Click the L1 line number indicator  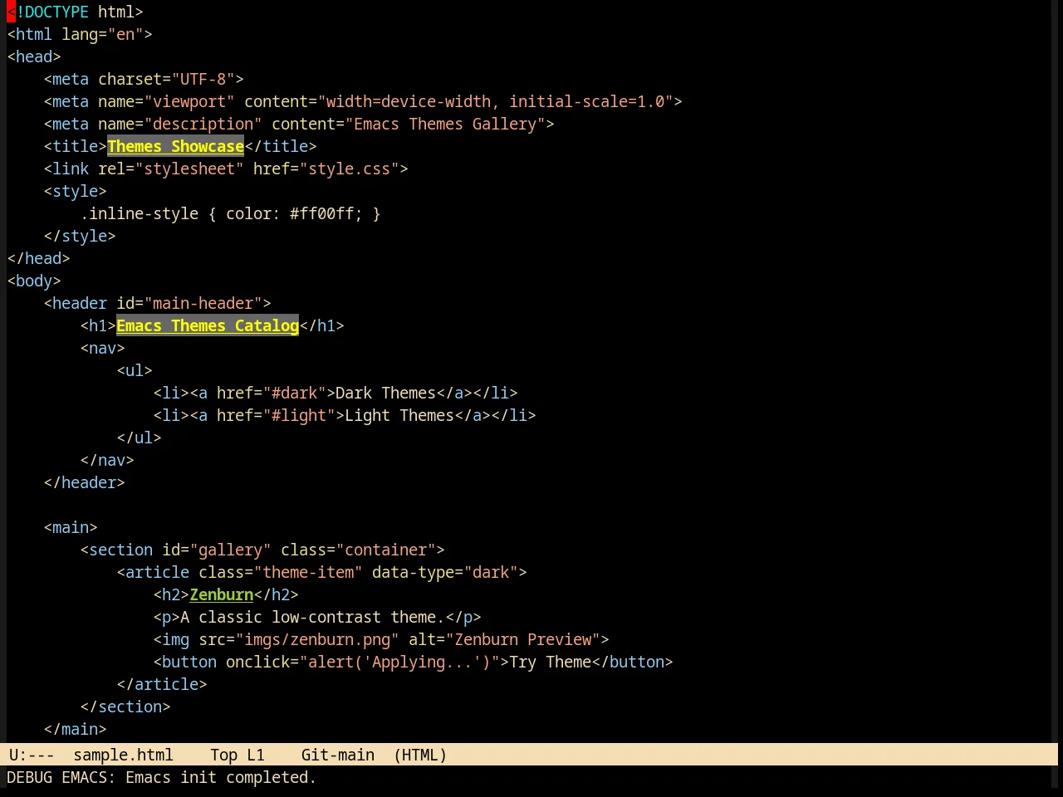(255, 755)
